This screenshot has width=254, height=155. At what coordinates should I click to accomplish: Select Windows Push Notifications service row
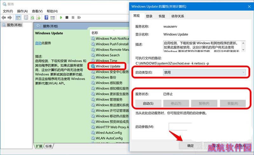(110, 39)
